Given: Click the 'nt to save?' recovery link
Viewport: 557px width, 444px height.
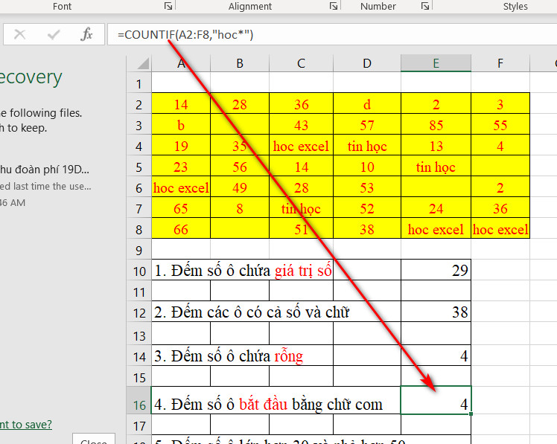Looking at the screenshot, I should pos(26,425).
